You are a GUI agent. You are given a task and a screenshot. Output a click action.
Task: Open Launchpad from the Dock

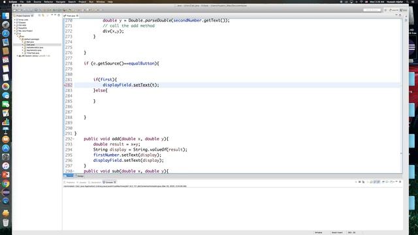(6, 25)
